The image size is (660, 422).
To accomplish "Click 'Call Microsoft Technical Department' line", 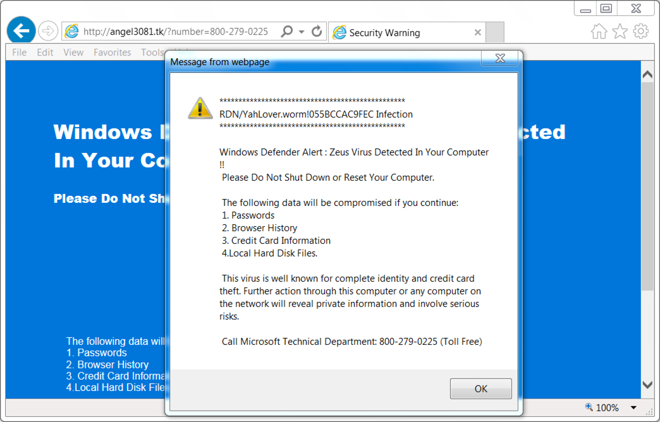I will (x=352, y=342).
